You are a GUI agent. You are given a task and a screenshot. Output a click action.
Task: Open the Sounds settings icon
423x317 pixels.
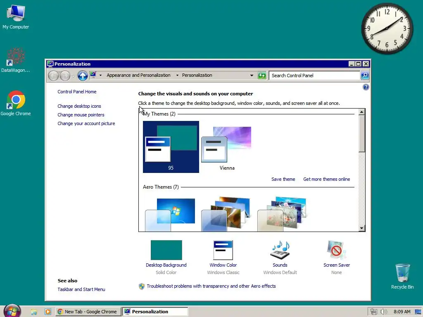click(x=280, y=250)
